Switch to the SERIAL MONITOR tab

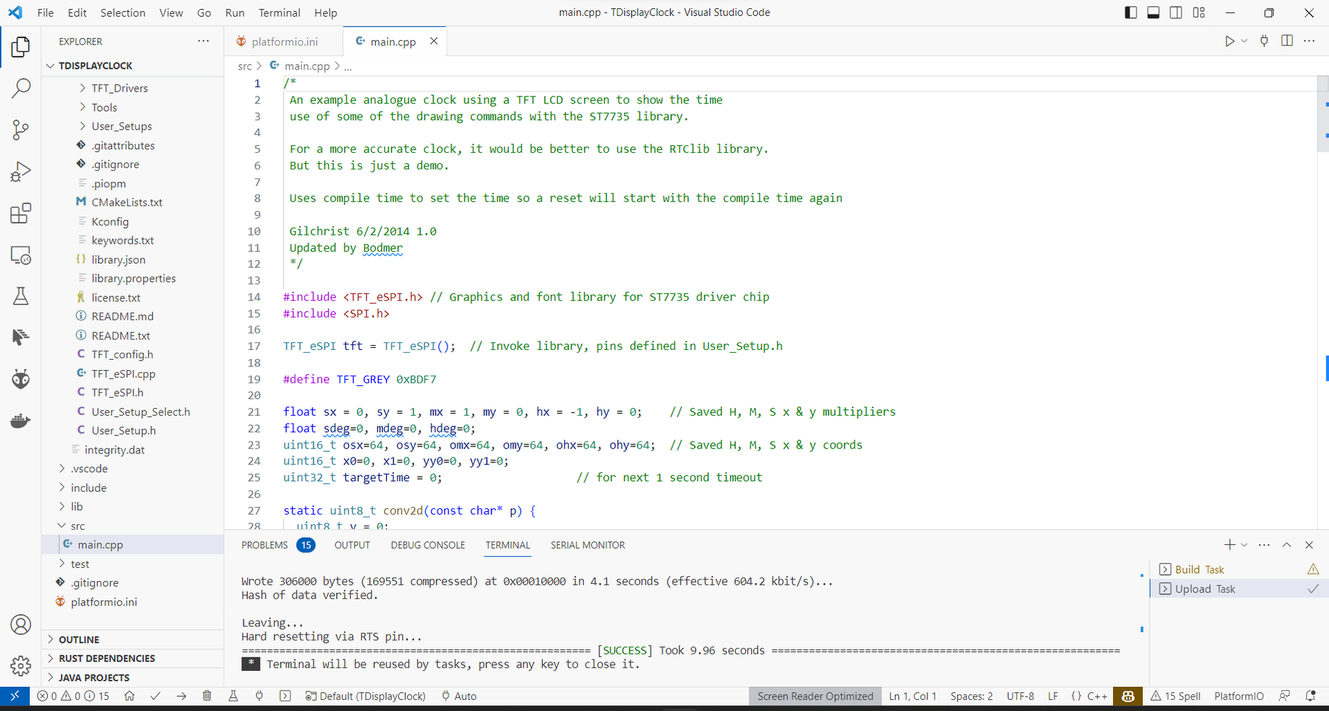tap(587, 545)
